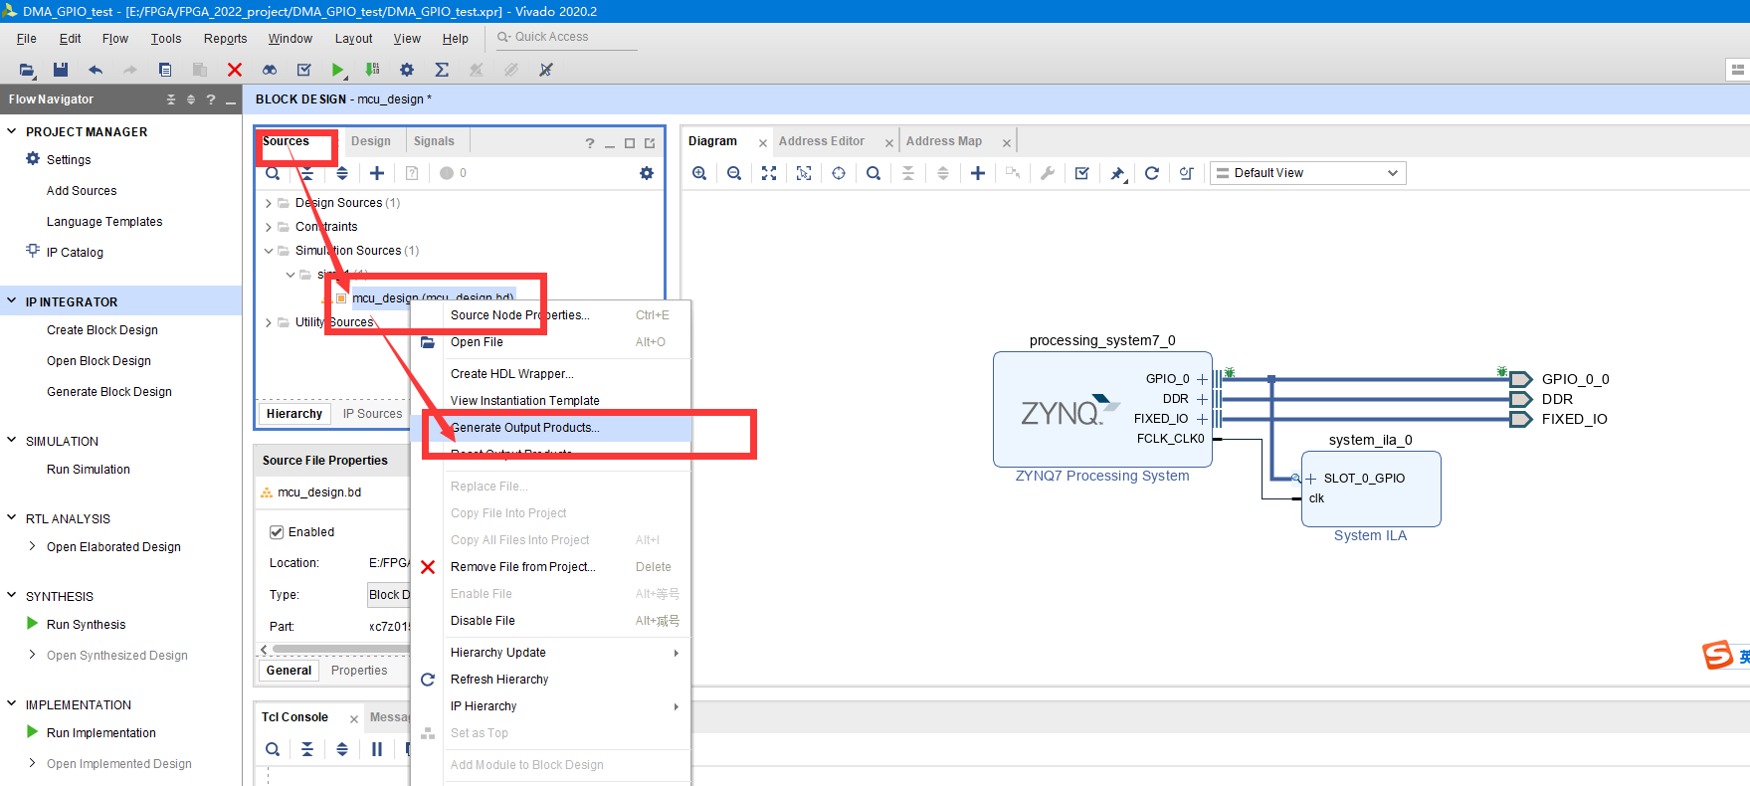Viewport: 1750px width, 786px height.
Task: Click Create Block Design
Action: [x=101, y=330]
